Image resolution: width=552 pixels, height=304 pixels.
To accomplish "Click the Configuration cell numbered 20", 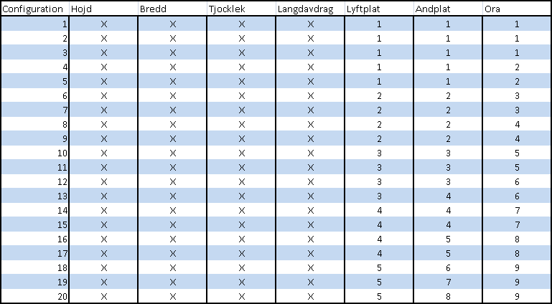I will [35, 296].
